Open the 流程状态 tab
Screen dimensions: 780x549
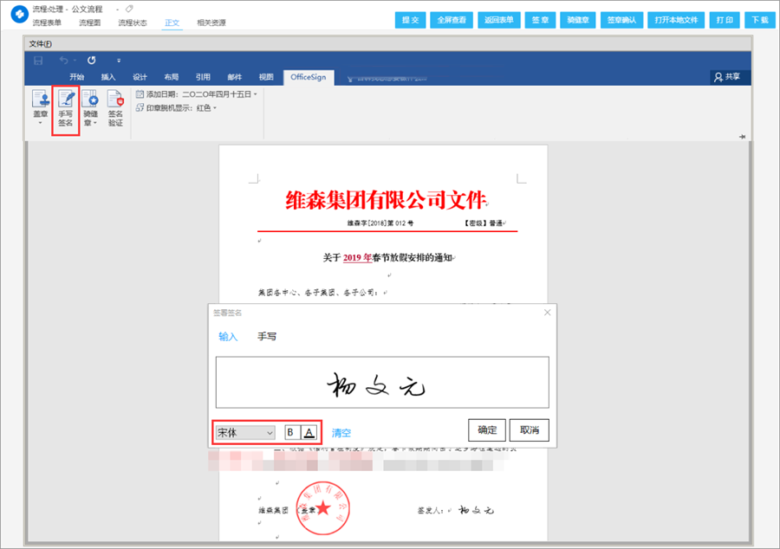tap(133, 23)
